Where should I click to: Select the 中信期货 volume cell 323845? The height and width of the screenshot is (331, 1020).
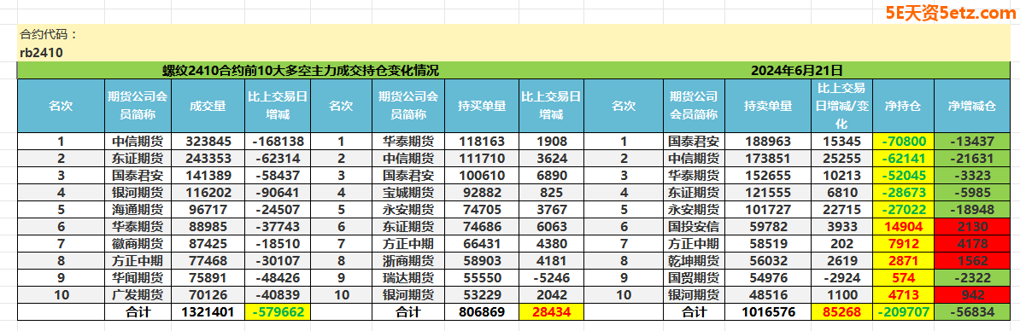pyautogui.click(x=208, y=141)
